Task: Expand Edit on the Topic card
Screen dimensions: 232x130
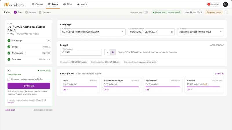Action: 65,90
